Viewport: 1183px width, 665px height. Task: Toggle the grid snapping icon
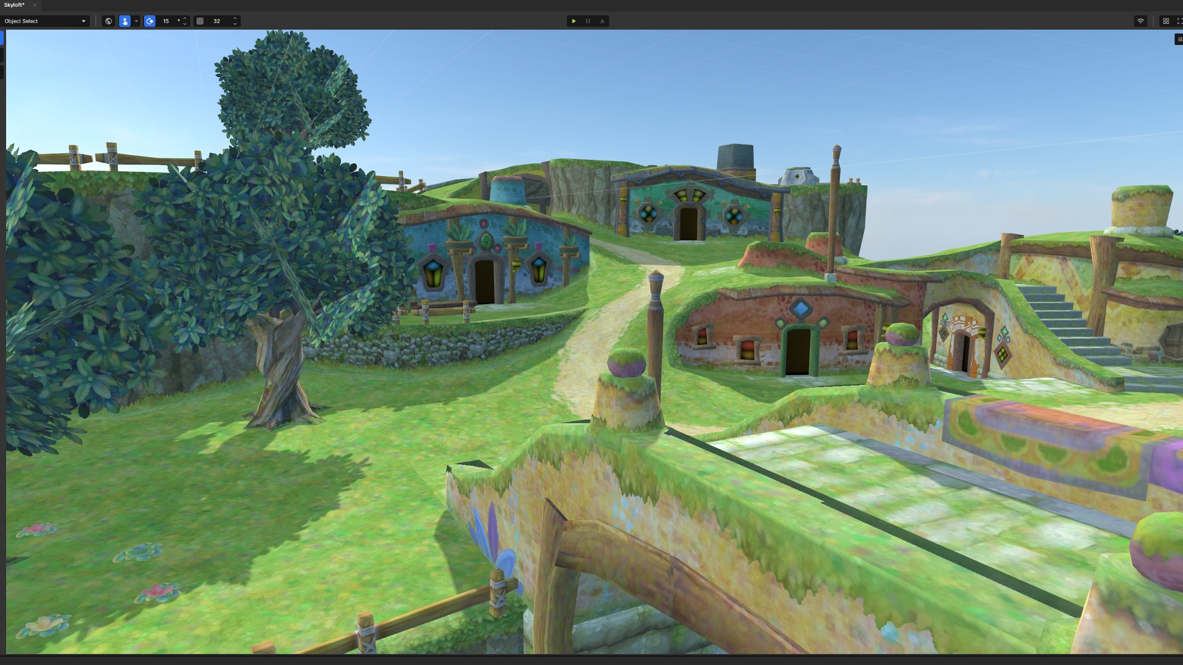coord(200,21)
